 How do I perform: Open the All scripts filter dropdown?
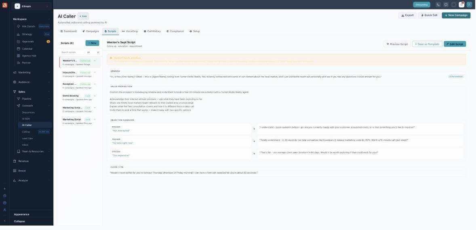pyautogui.click(x=93, y=52)
